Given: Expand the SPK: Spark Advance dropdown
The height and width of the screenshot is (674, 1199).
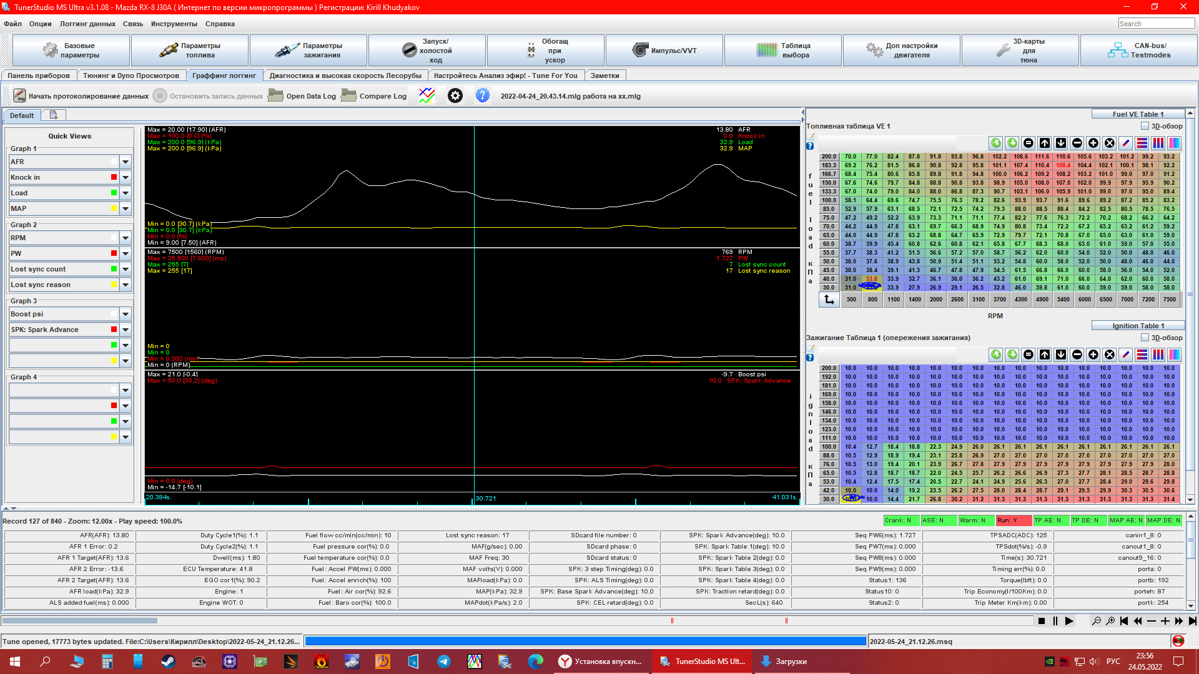Looking at the screenshot, I should point(126,330).
